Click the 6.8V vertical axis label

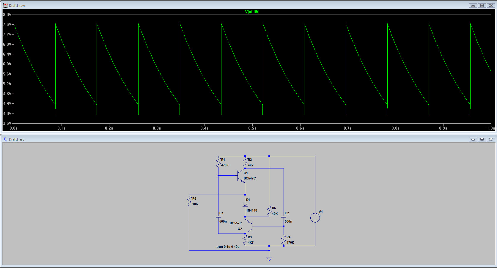click(7, 44)
